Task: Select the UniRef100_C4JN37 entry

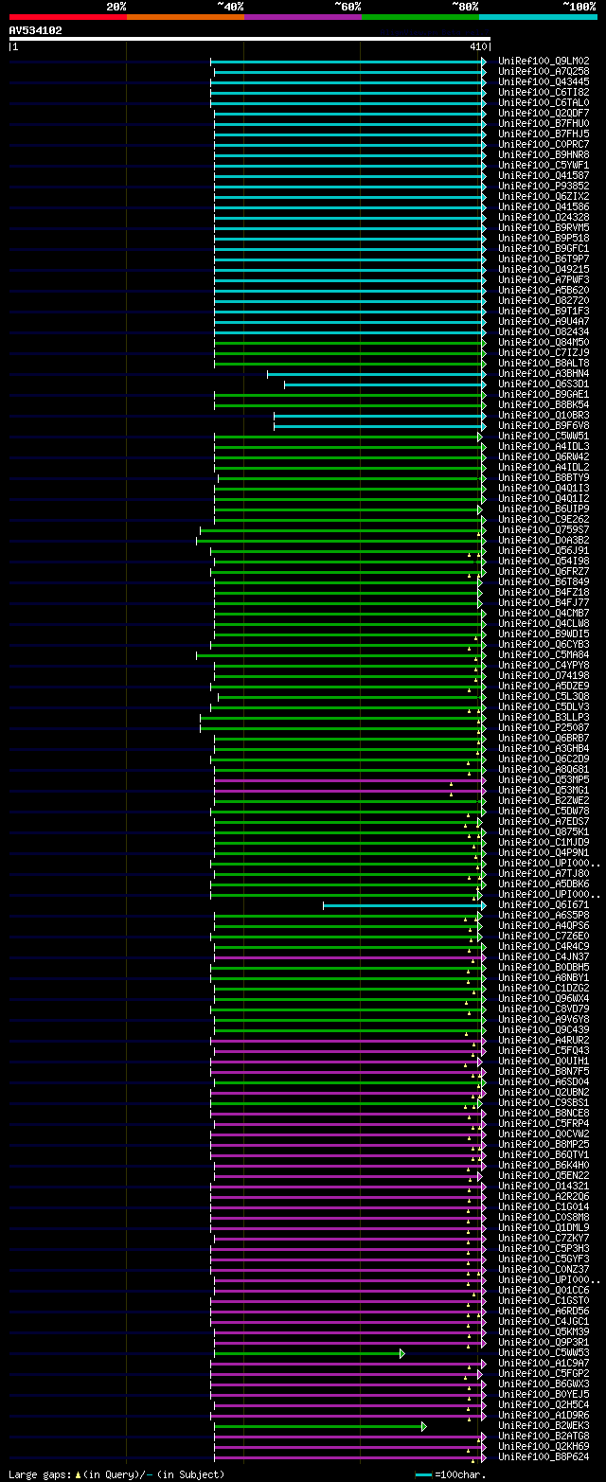Action: tap(544, 956)
